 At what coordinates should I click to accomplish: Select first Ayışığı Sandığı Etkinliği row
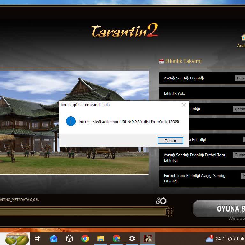202,78
